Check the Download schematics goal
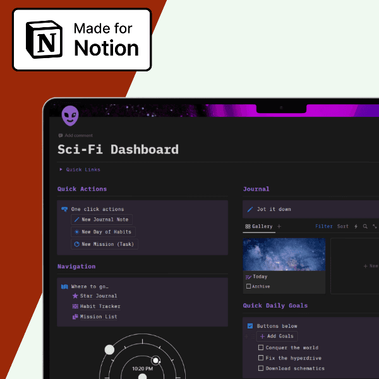The image size is (379, 379). point(261,368)
